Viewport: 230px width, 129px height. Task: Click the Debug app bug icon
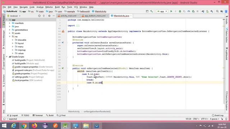pos(180,11)
